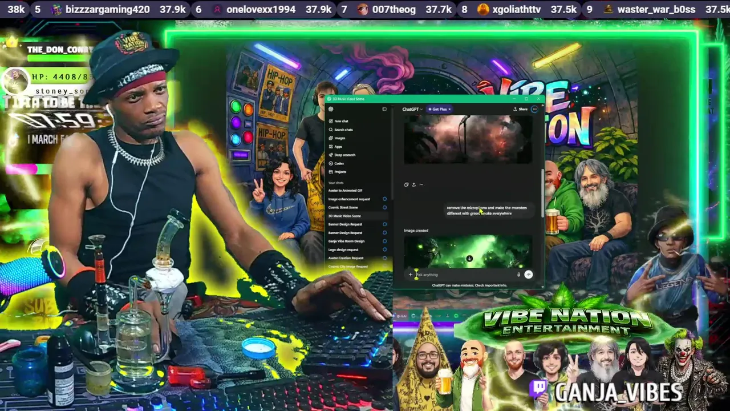Click the Your chats section header
The width and height of the screenshot is (730, 411).
pyautogui.click(x=335, y=183)
